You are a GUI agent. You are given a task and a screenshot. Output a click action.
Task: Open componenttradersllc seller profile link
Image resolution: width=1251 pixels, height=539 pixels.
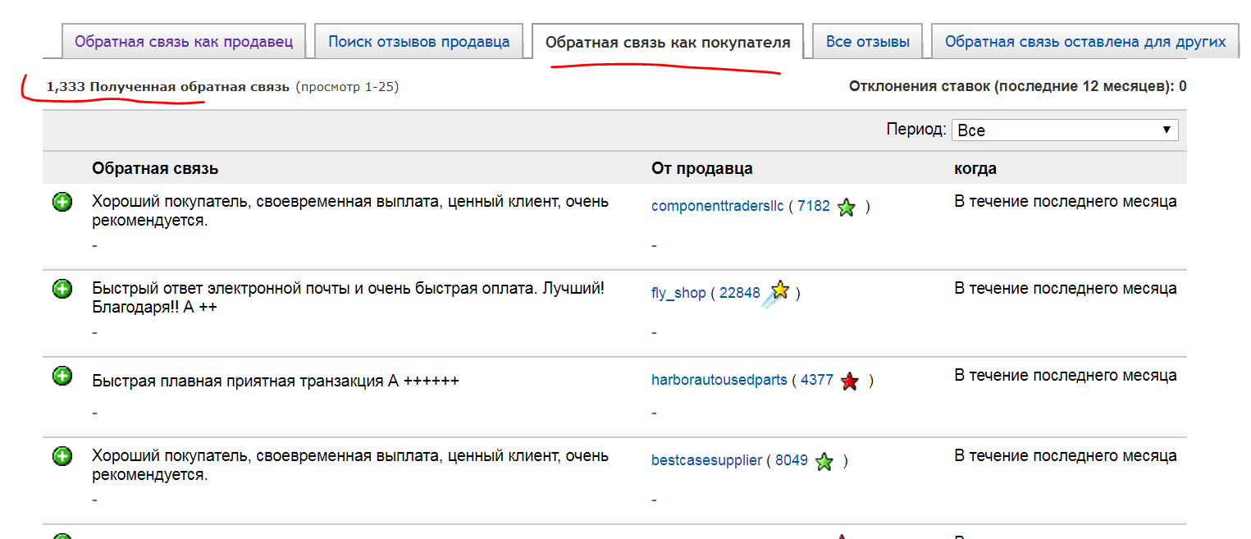pyautogui.click(x=717, y=207)
